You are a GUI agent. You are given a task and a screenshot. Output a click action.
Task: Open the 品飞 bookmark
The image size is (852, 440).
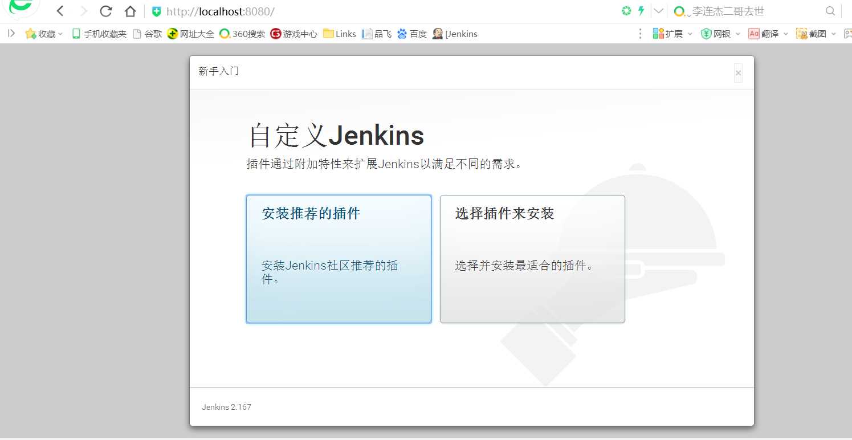click(377, 34)
